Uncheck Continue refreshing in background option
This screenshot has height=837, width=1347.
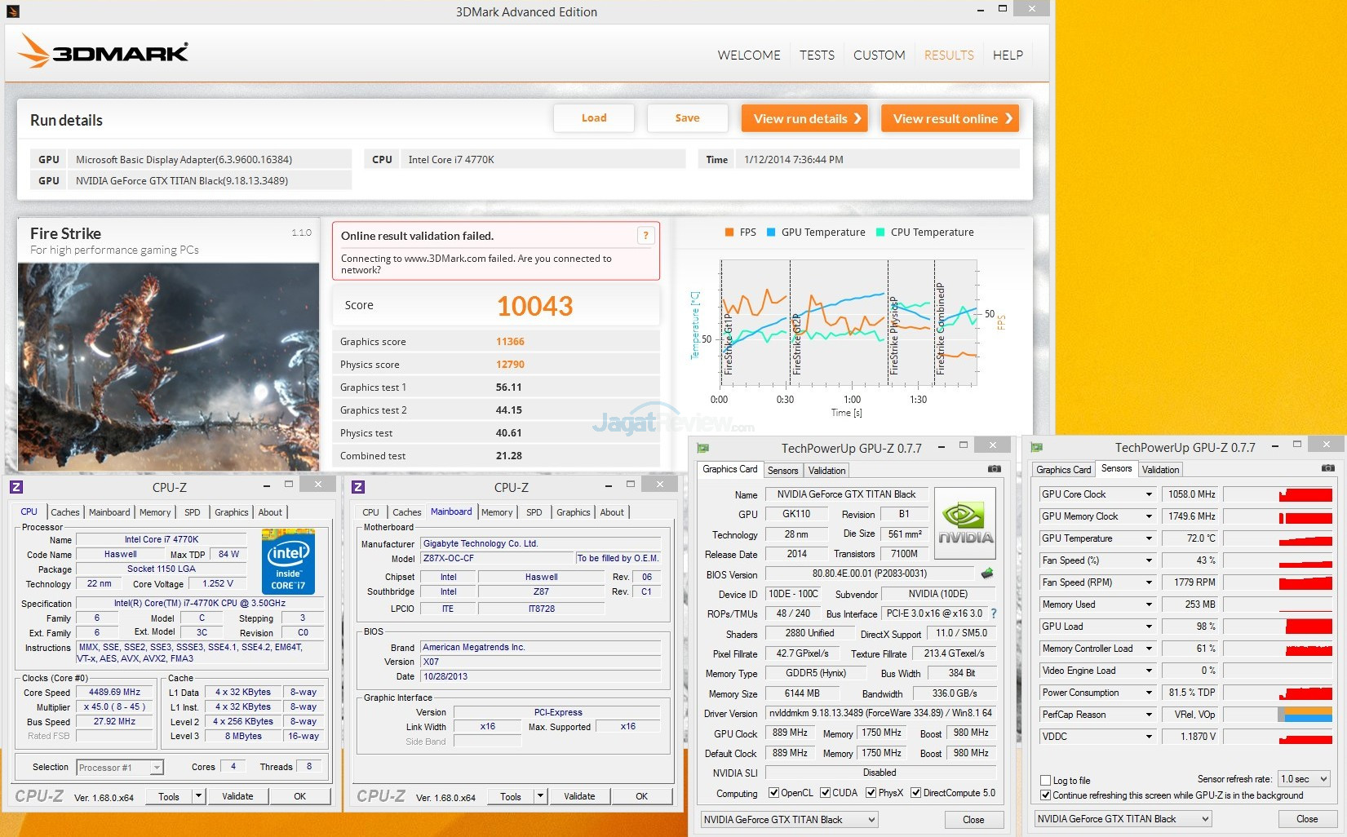coord(1046,795)
